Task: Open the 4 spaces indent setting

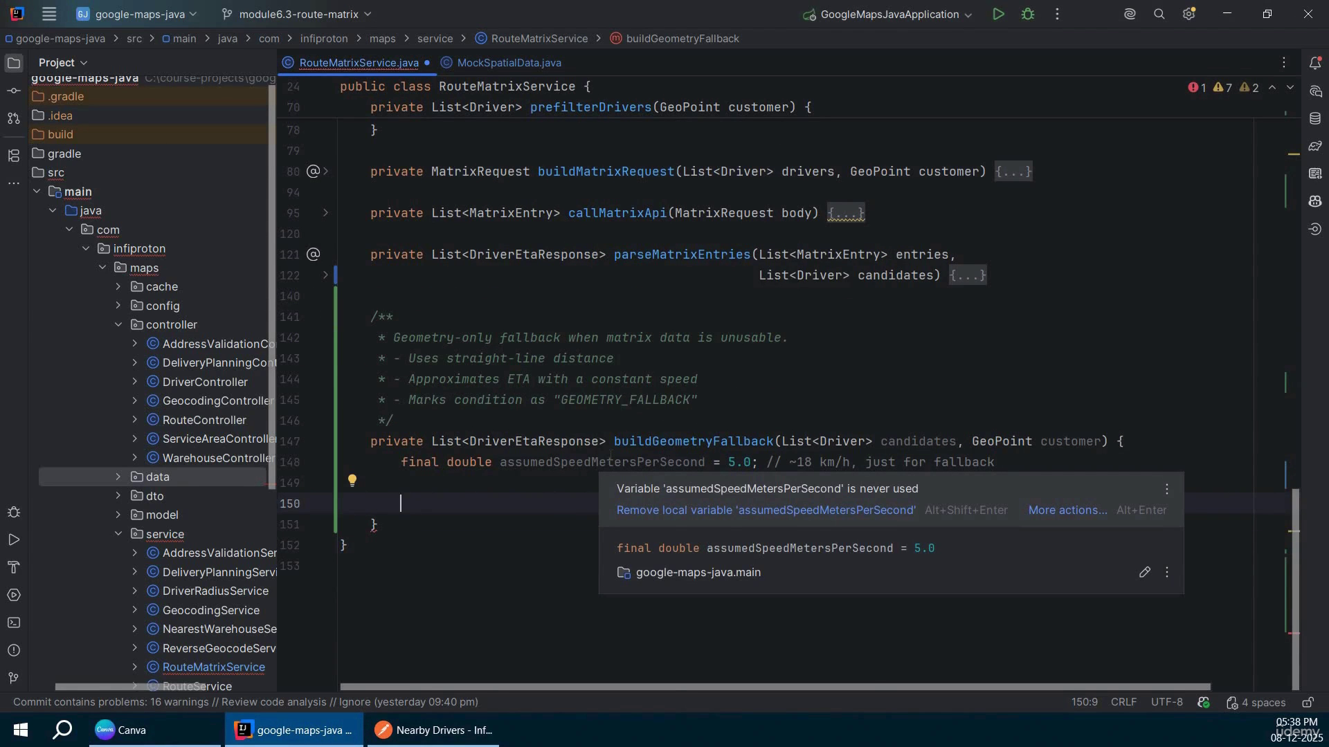Action: point(1255,703)
